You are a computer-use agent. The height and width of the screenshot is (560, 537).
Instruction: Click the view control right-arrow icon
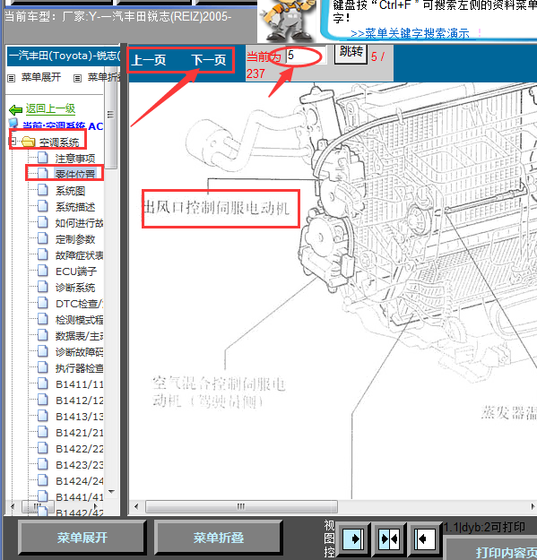(353, 538)
